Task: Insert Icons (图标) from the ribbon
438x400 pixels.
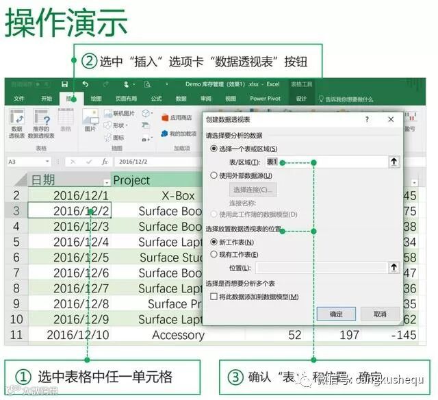Action: tap(114, 138)
